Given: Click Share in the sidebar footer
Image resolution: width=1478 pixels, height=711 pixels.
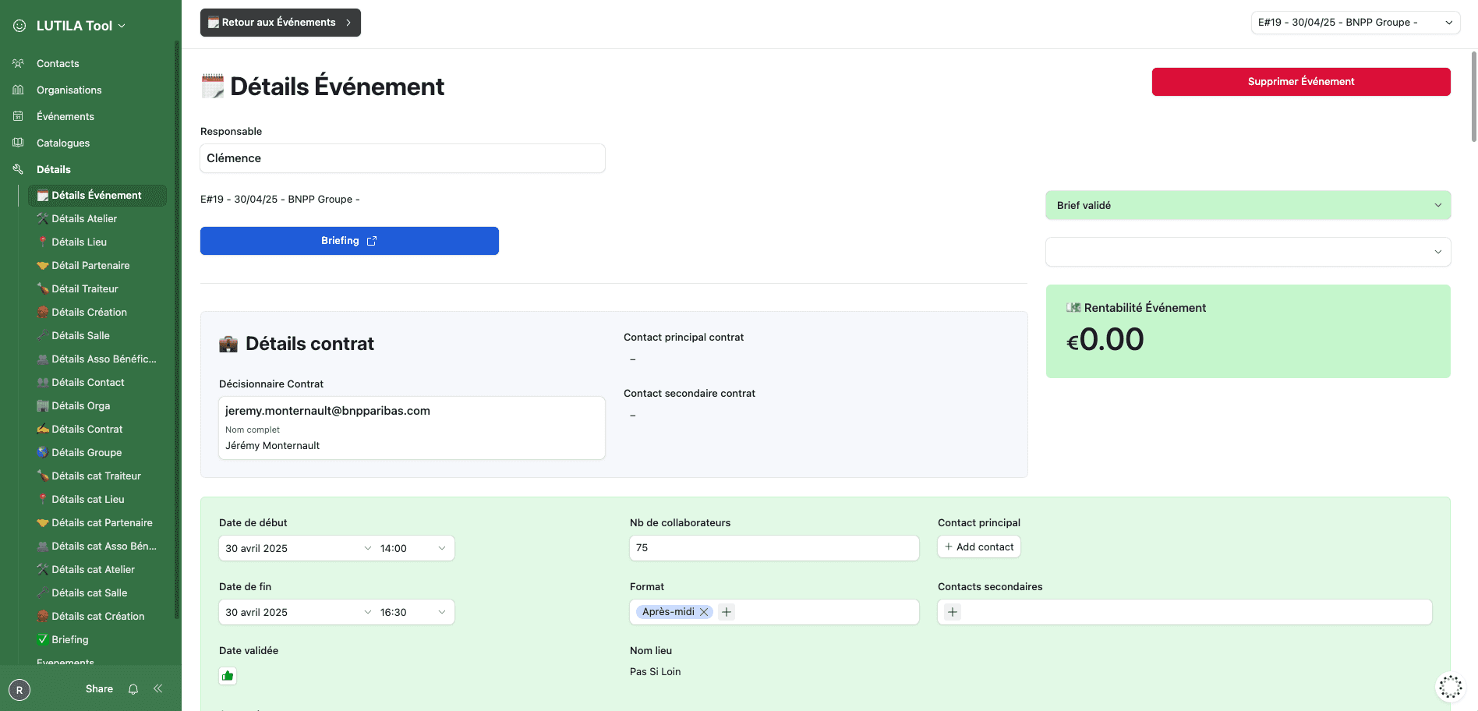Looking at the screenshot, I should pos(99,689).
